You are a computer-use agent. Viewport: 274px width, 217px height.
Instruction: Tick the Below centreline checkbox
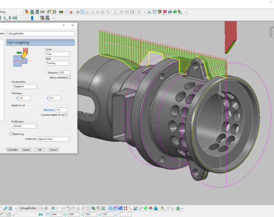tap(69, 77)
